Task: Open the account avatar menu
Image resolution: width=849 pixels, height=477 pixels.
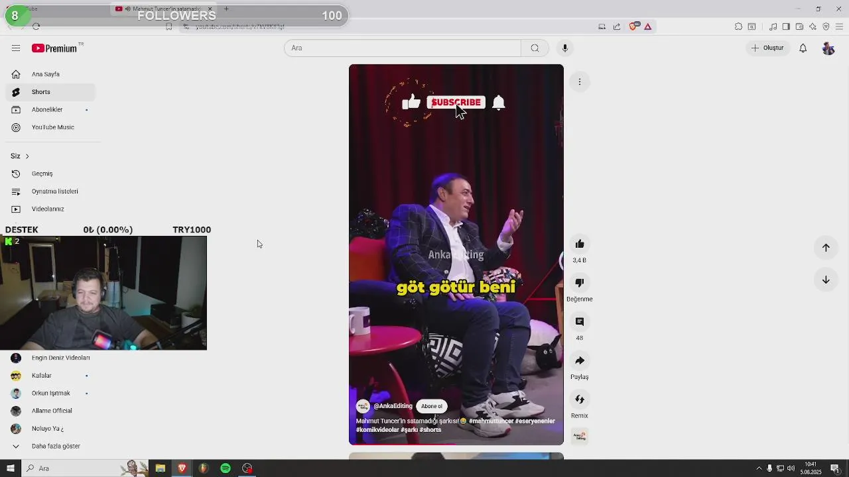Action: [828, 48]
